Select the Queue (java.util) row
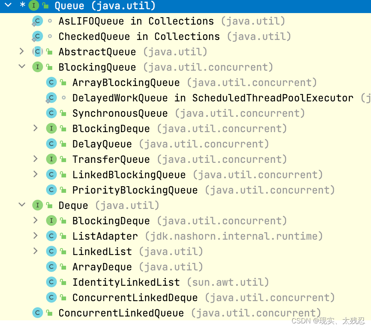The image size is (371, 328). 185,6
